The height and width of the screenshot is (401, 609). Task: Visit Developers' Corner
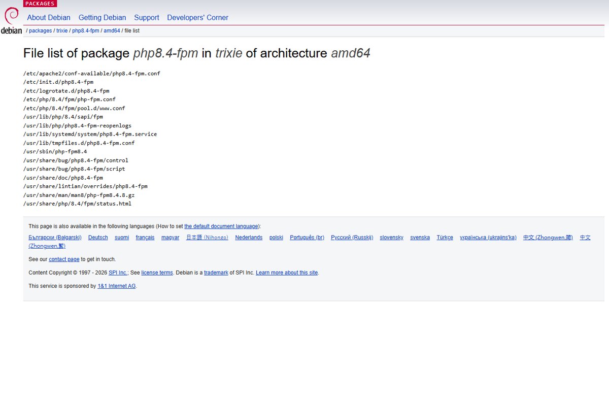click(197, 18)
